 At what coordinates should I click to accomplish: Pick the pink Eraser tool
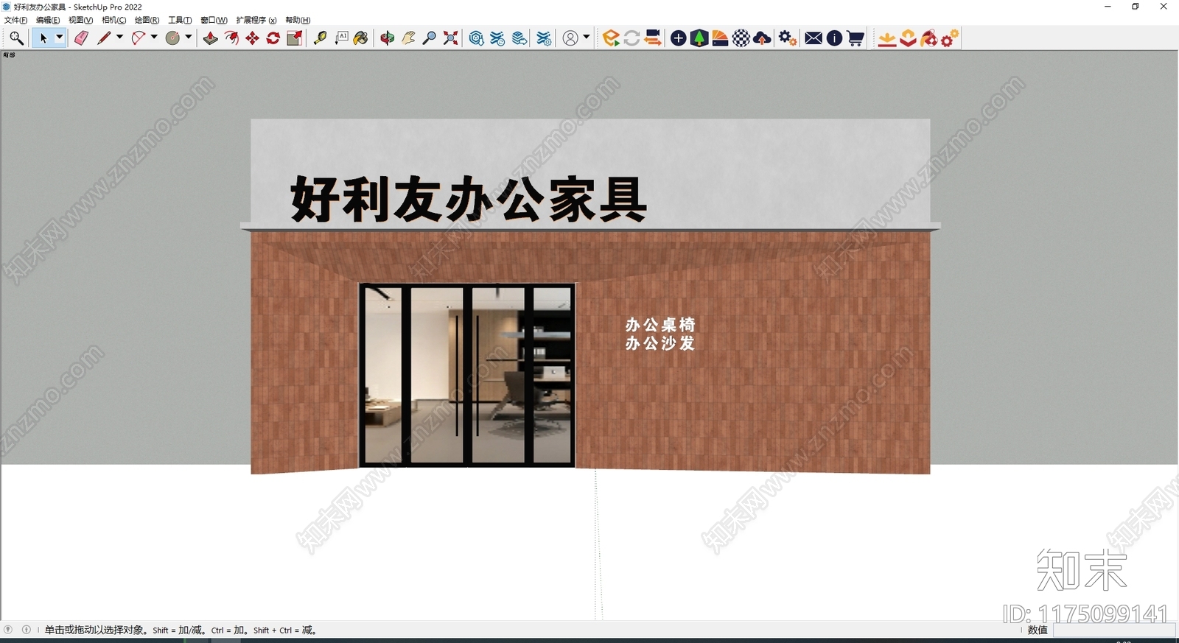coord(81,38)
